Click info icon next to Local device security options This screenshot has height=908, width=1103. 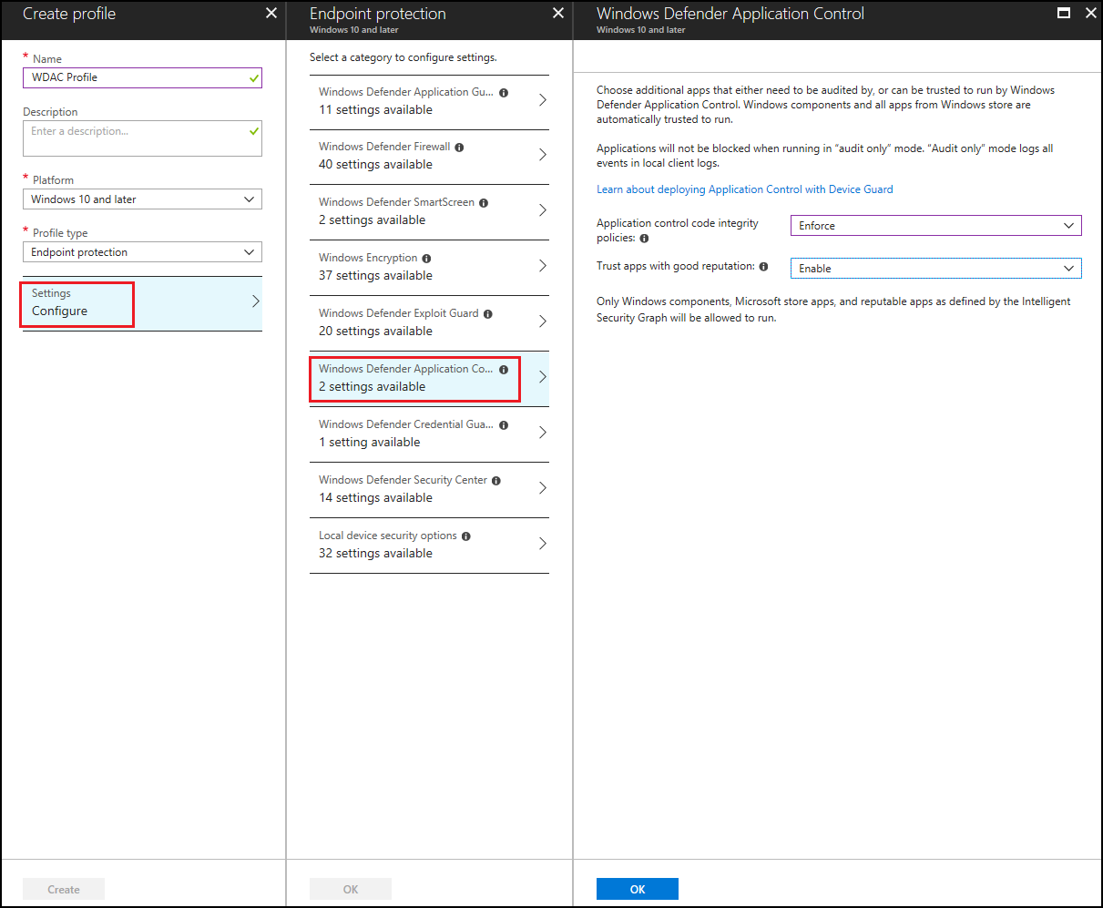click(465, 536)
